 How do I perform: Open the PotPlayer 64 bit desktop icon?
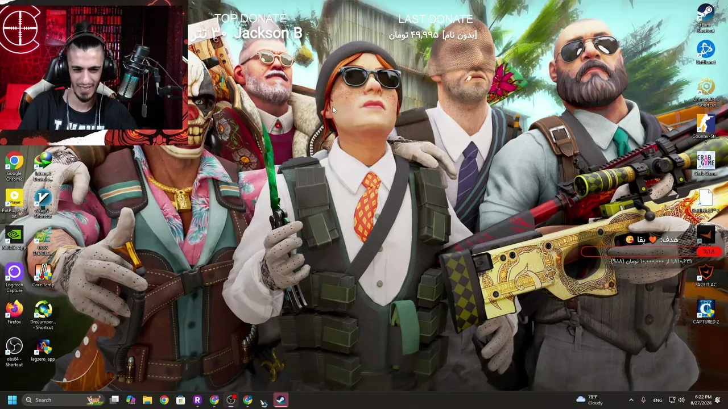[14, 204]
